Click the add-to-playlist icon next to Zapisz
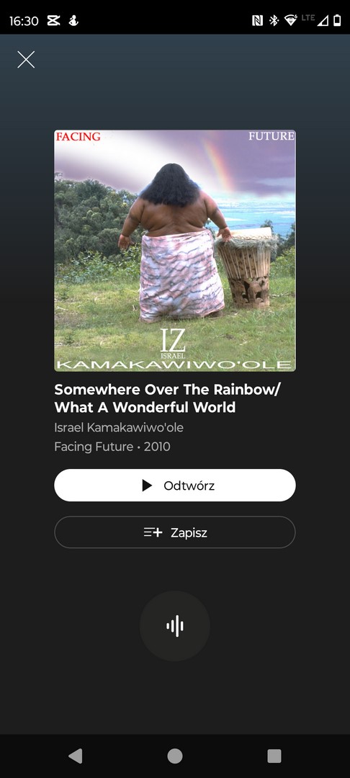350x778 pixels. [153, 532]
